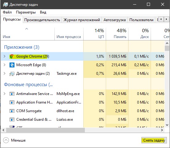Click vertical scrollbar up arrow

[167, 44]
